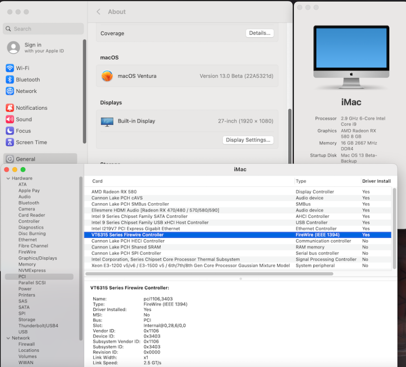Click the Apple ID avatar icon
406x367 pixels.
pyautogui.click(x=13, y=47)
